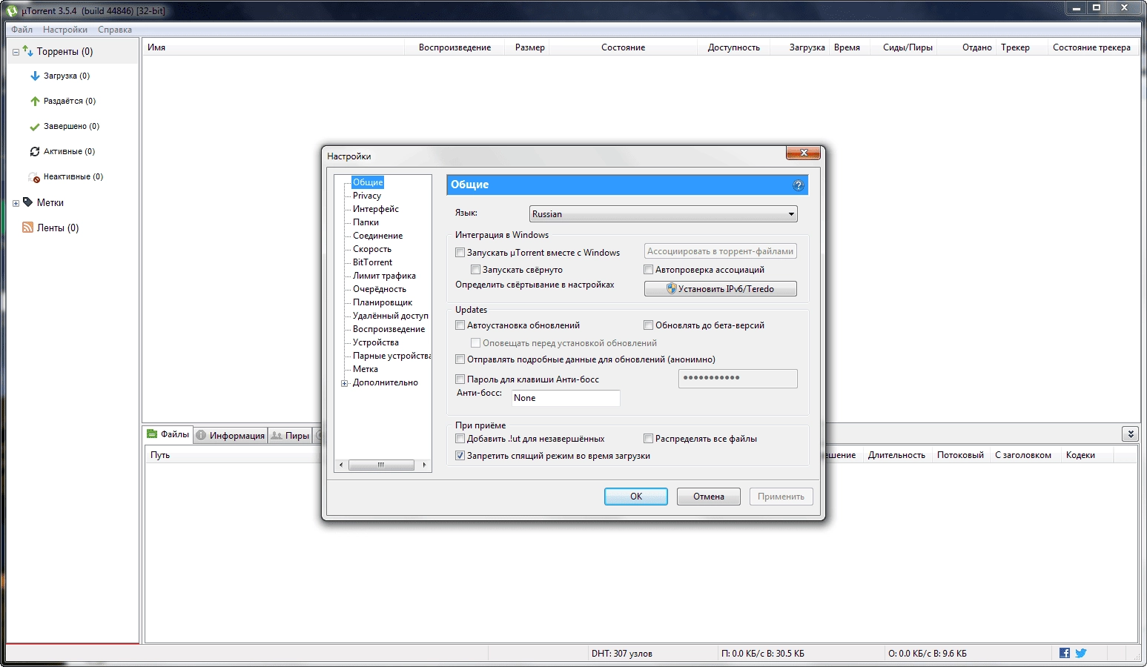Click the Отмена button
Screen dimensions: 1147x667
click(709, 497)
